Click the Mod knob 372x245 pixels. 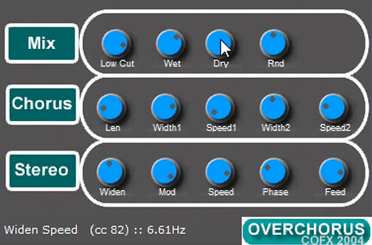[165, 172]
